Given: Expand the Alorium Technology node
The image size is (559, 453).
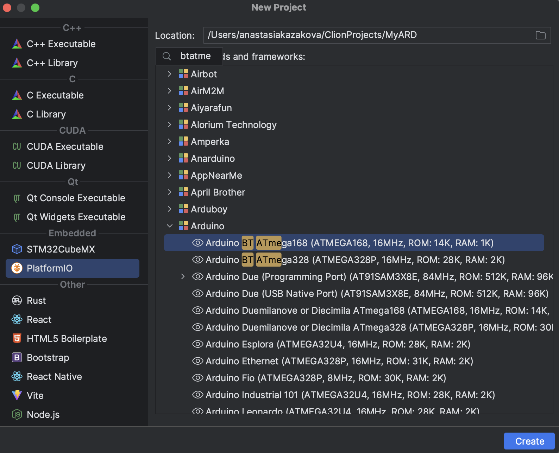Looking at the screenshot, I should [170, 125].
